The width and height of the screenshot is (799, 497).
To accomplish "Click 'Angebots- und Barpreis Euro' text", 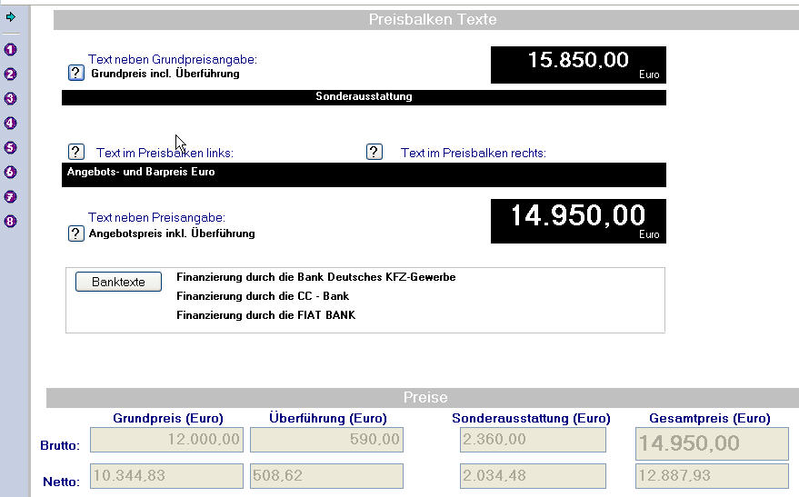I will coord(141,172).
